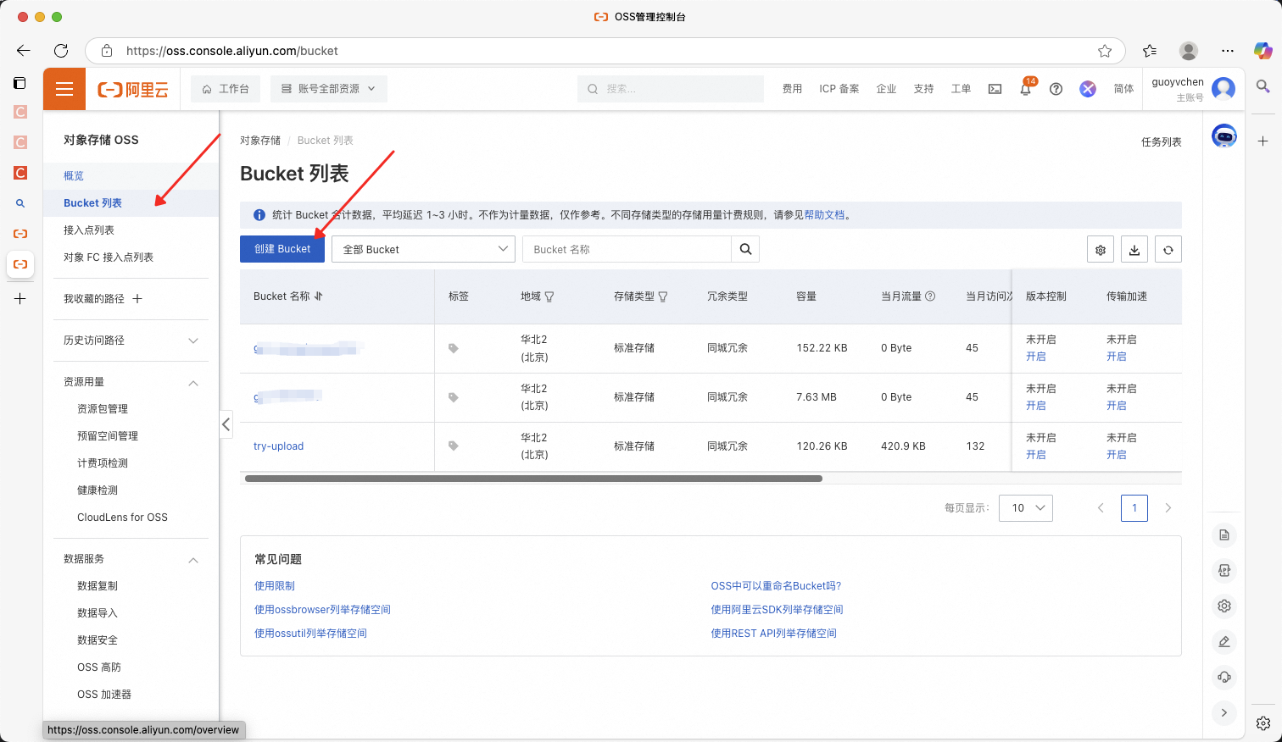Enable transfer acceleration for the try-upload bucket

point(1118,454)
